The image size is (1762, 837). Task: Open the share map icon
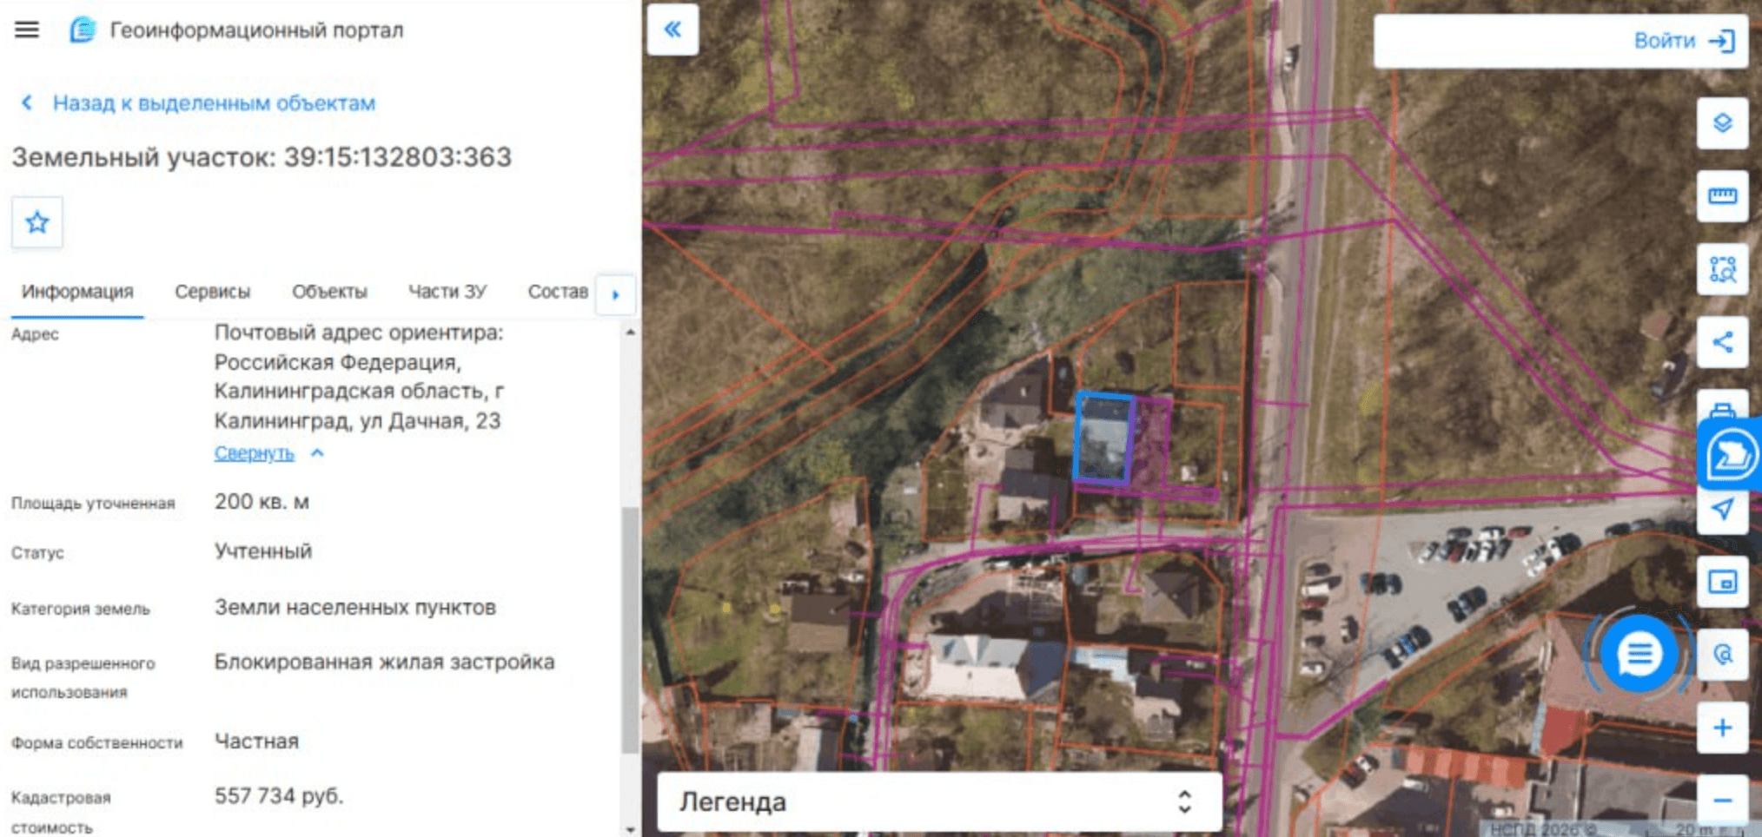(1722, 342)
